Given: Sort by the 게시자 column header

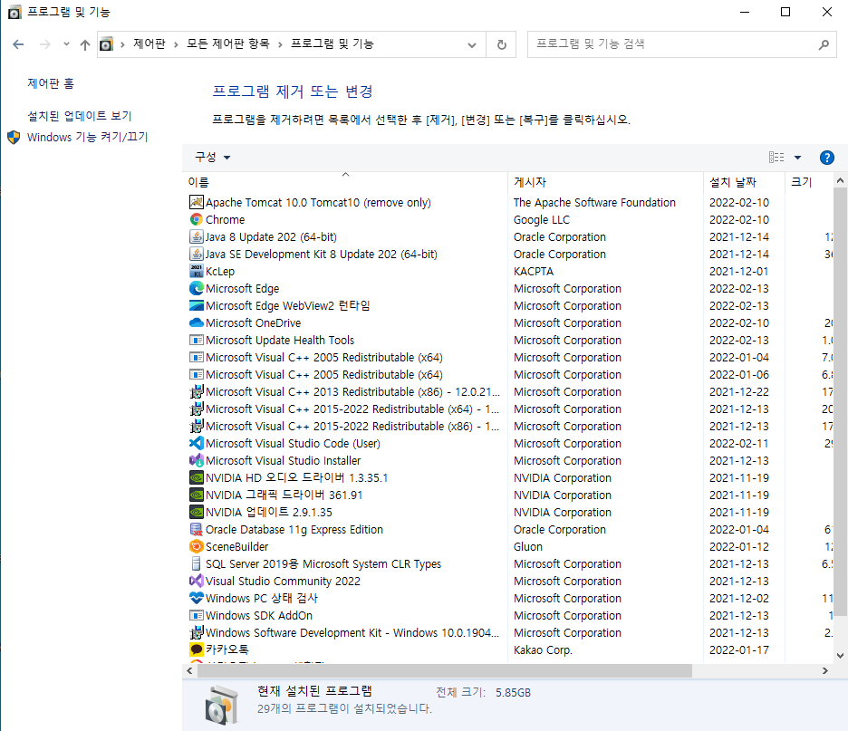Looking at the screenshot, I should tap(606, 182).
